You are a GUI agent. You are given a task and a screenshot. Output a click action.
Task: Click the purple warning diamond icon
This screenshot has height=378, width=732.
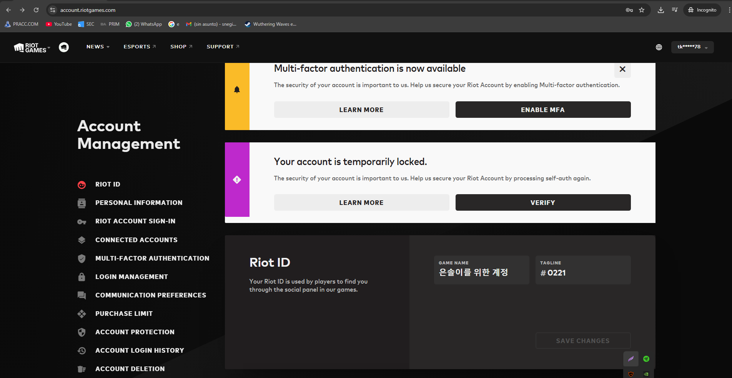pyautogui.click(x=237, y=180)
